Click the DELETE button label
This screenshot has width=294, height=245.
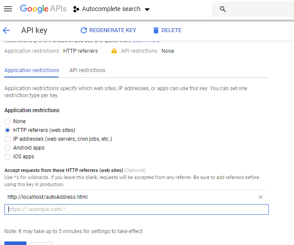(x=171, y=30)
